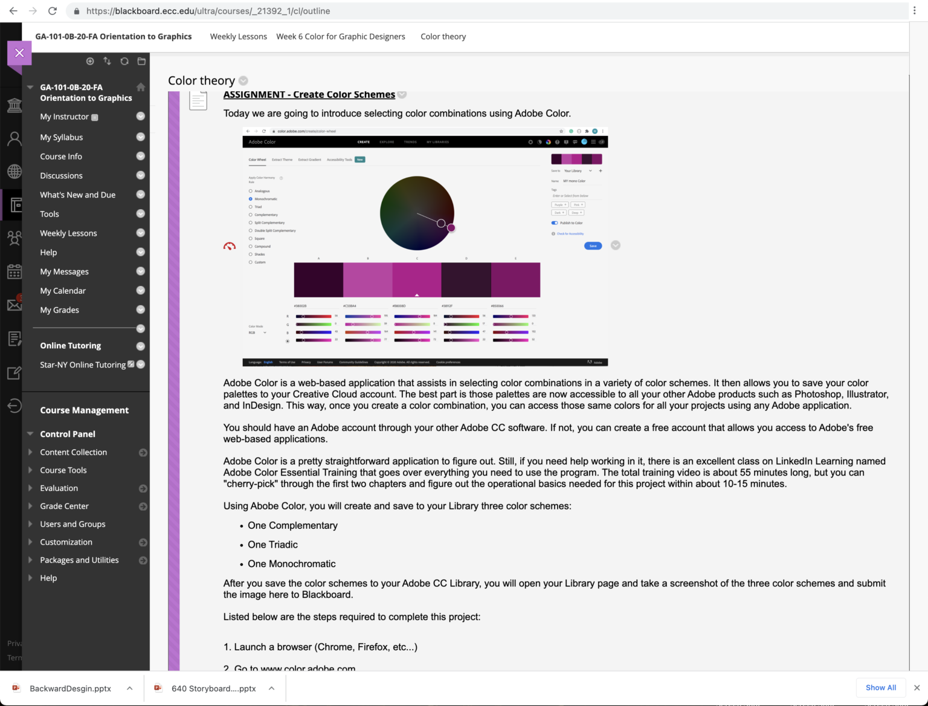Open the calendar icon in left rail
This screenshot has width=928, height=706.
[14, 271]
